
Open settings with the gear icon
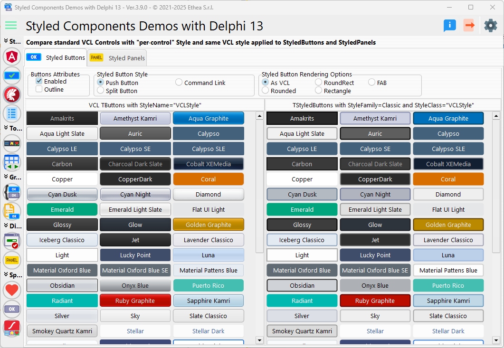(490, 26)
